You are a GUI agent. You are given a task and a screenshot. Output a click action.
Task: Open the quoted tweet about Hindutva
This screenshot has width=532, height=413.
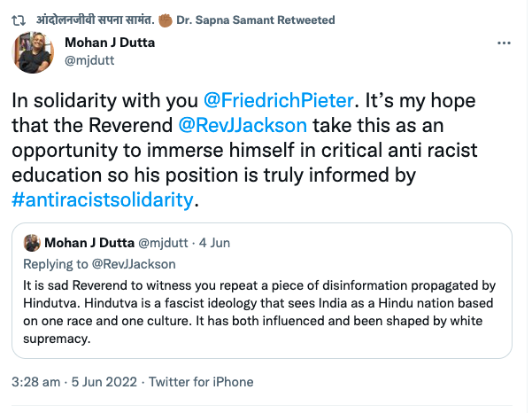pos(266,312)
